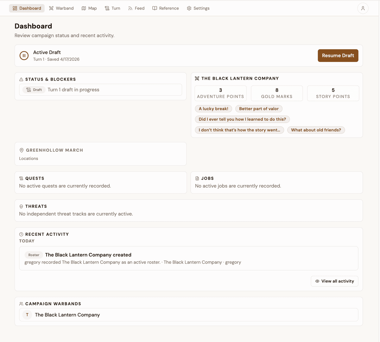Click 'Did I ever tell you how I learned to do this?' tag

pyautogui.click(x=242, y=119)
